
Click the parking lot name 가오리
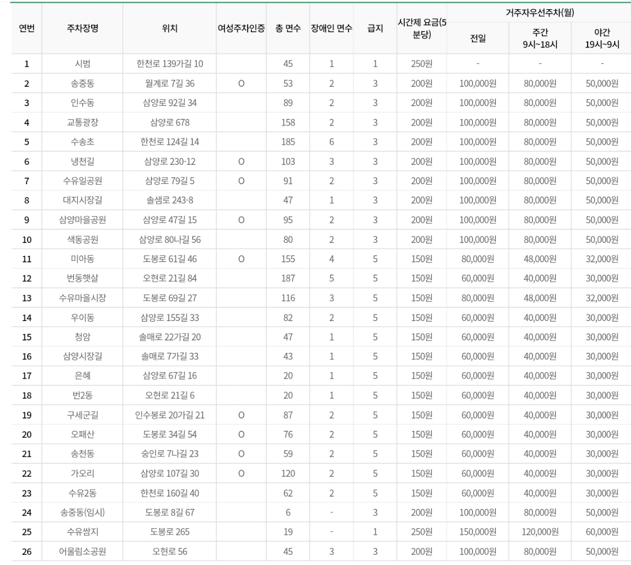82,474
